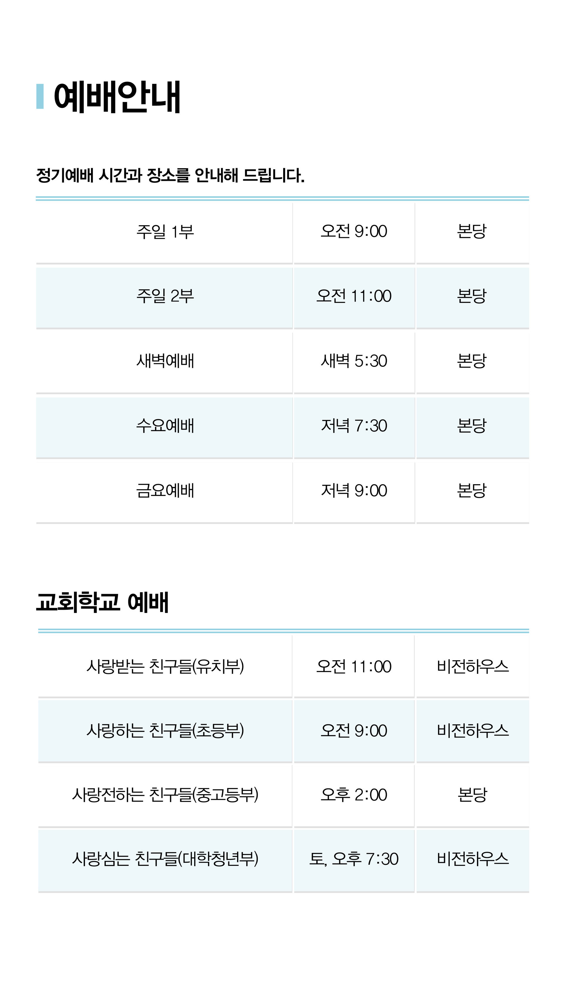Viewport: 564px width, 1004px height.
Task: Click the 수요예배 row label
Action: click(165, 426)
